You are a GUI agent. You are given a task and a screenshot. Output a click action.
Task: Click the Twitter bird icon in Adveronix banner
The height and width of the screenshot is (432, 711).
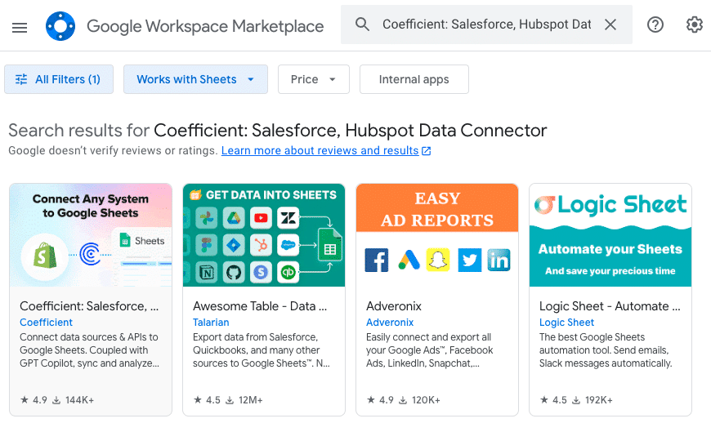pyautogui.click(x=470, y=261)
